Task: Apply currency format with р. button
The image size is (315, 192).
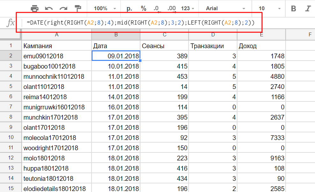Action: (x=129, y=9)
